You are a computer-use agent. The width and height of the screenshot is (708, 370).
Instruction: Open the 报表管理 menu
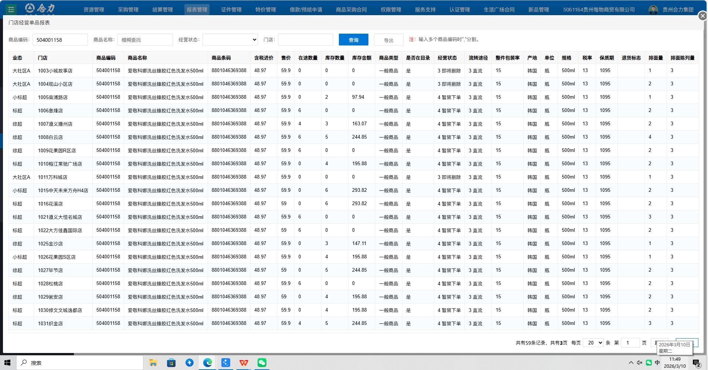coord(197,10)
